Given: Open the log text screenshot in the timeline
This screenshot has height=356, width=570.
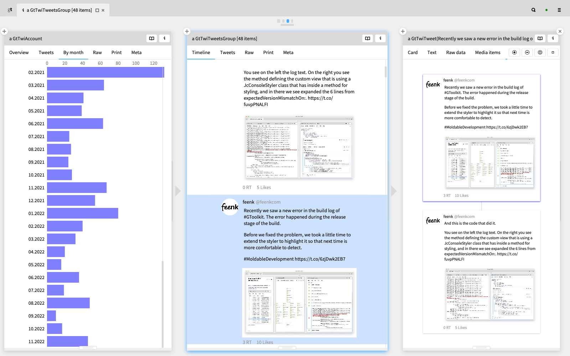Looking at the screenshot, I should click(x=299, y=147).
